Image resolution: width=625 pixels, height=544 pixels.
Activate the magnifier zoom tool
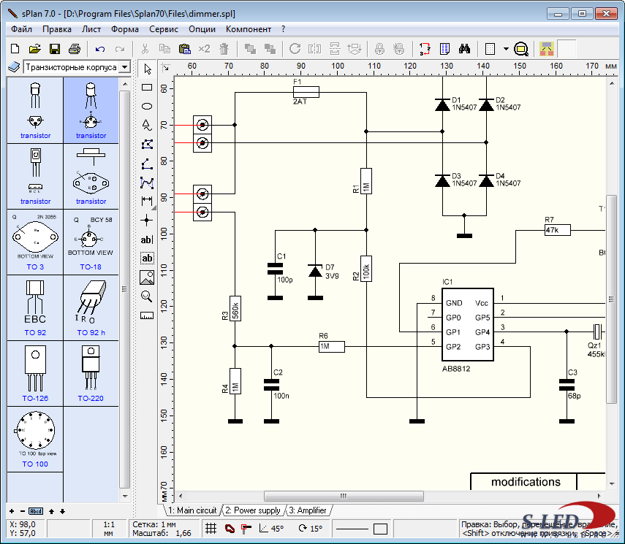(147, 296)
